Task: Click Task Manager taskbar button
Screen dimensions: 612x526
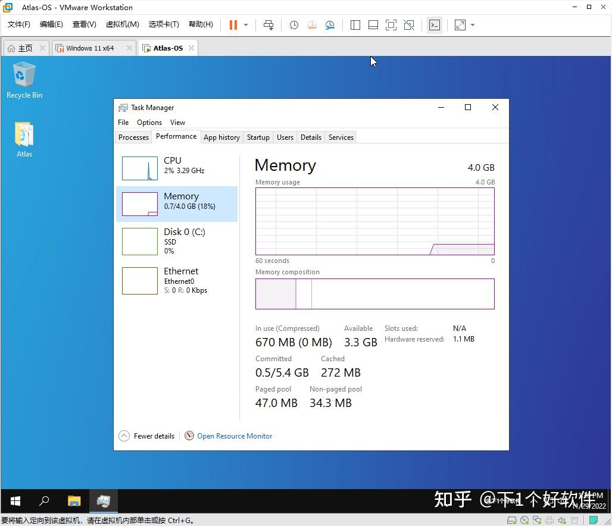Action: coord(104,501)
